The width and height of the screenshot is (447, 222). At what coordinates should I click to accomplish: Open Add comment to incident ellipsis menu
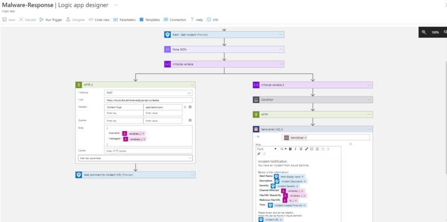[192, 175]
